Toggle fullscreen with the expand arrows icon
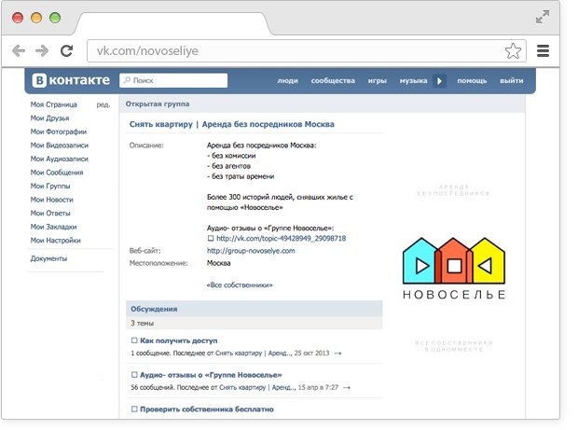This screenshot has width=578, height=430. [543, 17]
